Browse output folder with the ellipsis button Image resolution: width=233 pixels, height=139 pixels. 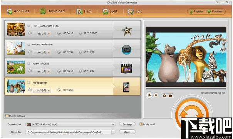coord(113,132)
